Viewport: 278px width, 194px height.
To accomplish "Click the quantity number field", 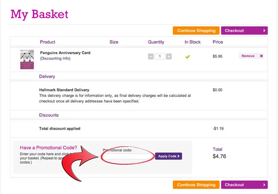I will [160, 56].
